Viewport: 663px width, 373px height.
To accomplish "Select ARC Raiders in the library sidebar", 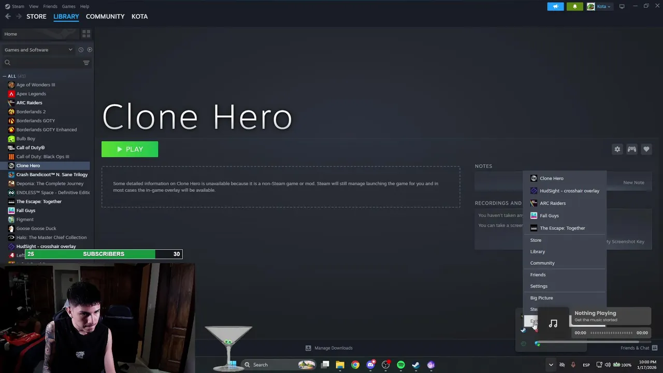I will click(x=29, y=103).
